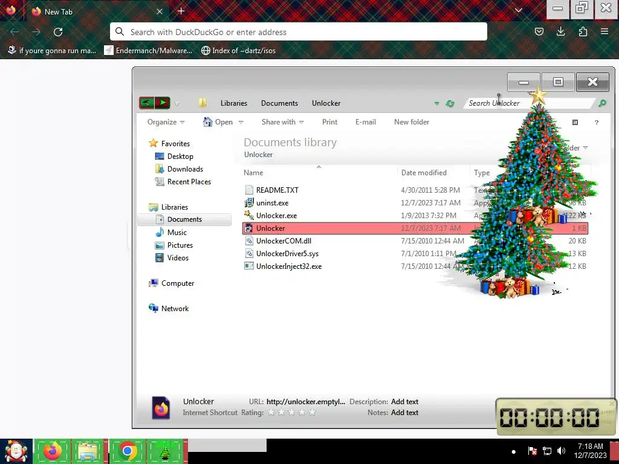
Task: Click Add text next to Notes
Action: coord(404,412)
